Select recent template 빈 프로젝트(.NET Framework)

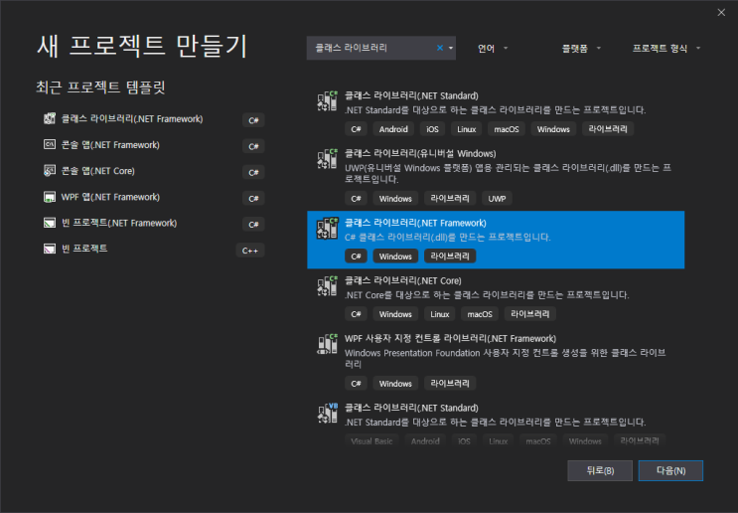pyautogui.click(x=118, y=223)
